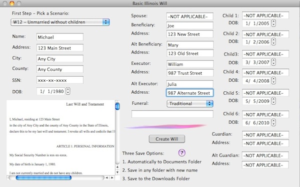300x187 pixels.
Task: Click the Alt Executor field containing Julia
Action: 190,84
